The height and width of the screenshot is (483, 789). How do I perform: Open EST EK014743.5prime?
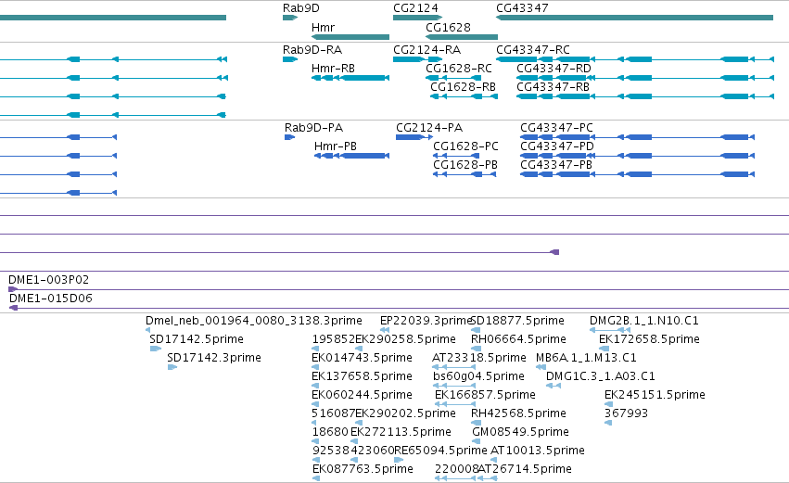[362, 358]
